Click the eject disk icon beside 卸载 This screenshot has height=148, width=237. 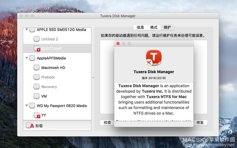pyautogui.click(x=30, y=125)
